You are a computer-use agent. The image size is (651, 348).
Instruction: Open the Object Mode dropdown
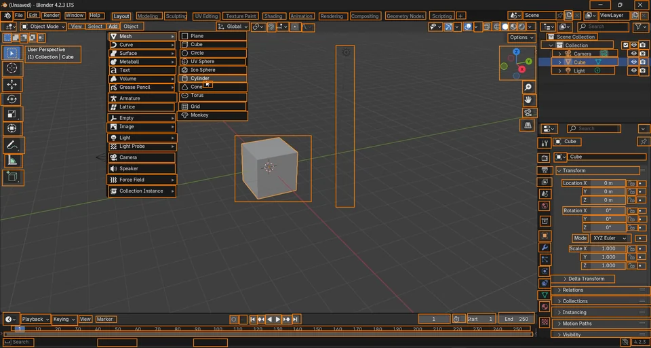pyautogui.click(x=43, y=26)
